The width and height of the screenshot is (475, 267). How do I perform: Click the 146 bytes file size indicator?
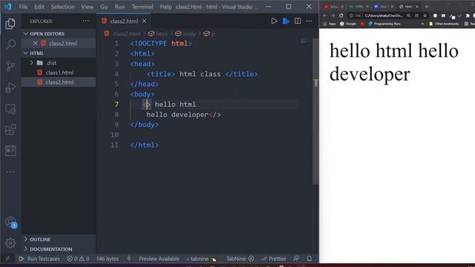[x=108, y=259]
